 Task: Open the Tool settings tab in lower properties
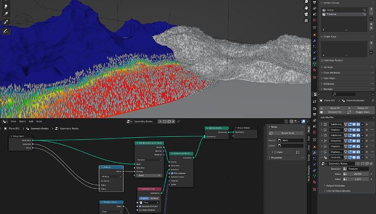coord(314,102)
